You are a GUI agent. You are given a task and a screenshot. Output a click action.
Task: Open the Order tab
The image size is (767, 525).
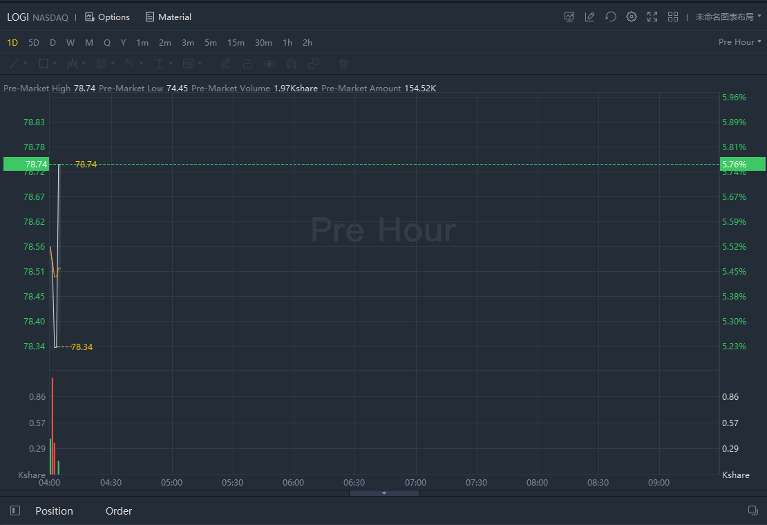coord(119,510)
